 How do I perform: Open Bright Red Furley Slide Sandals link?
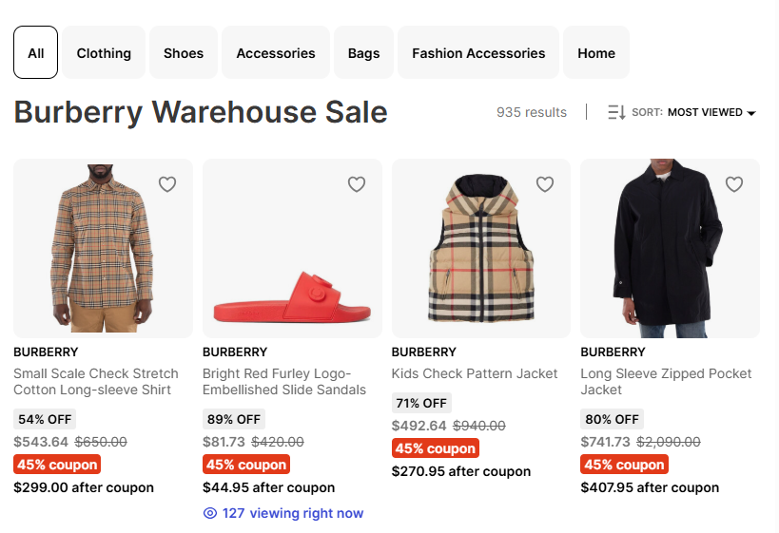click(284, 382)
